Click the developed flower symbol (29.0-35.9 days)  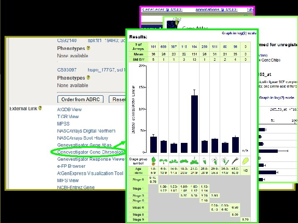click(214, 161)
